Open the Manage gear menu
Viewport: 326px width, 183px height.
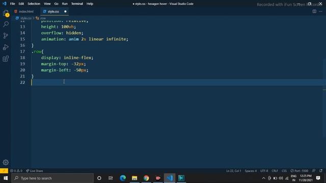6,162
